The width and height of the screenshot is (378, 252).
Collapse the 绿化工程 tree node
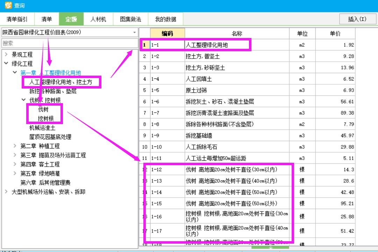point(6,63)
